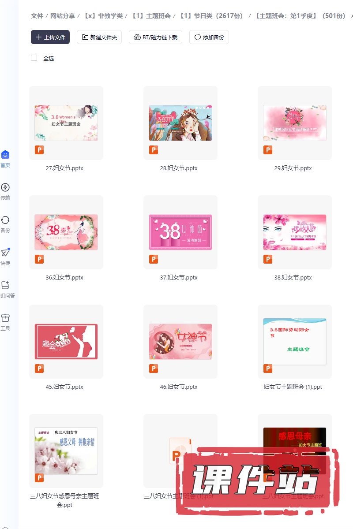Click the 上传文件 upload button

[50, 37]
